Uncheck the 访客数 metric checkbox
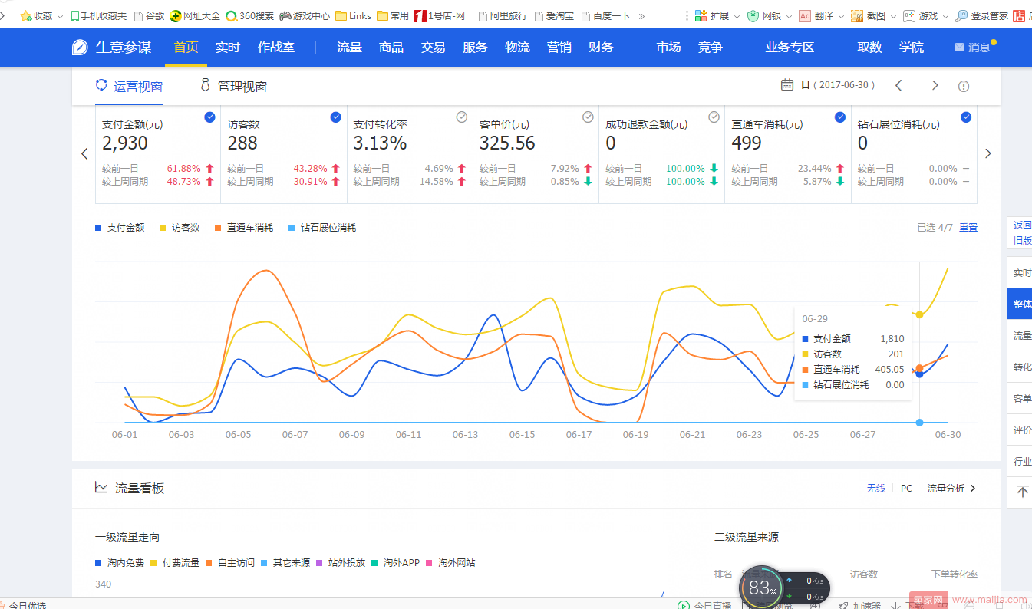This screenshot has width=1032, height=609. pyautogui.click(x=335, y=117)
